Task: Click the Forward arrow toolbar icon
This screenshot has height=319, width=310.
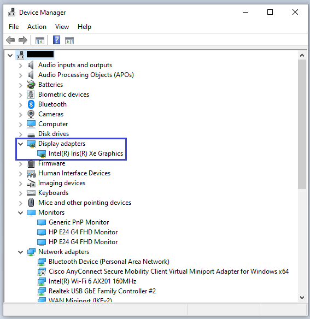Action: click(x=23, y=40)
